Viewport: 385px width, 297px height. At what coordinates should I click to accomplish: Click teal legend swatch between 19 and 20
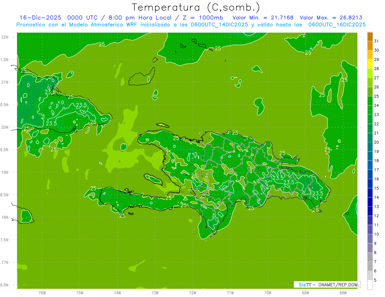370,147
